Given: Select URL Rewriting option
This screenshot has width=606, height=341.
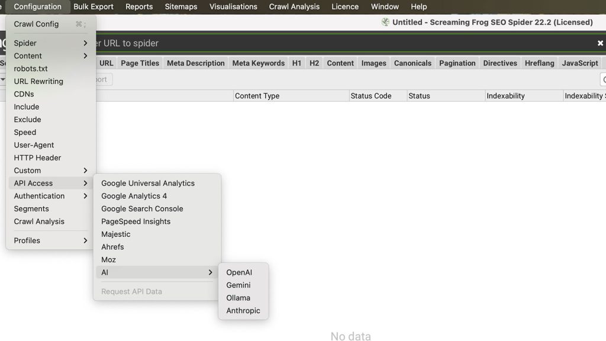Looking at the screenshot, I should click(51, 81).
